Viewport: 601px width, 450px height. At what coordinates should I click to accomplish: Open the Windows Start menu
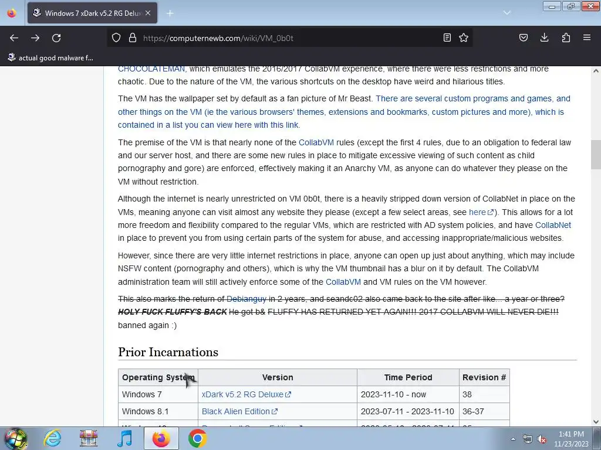coord(15,438)
